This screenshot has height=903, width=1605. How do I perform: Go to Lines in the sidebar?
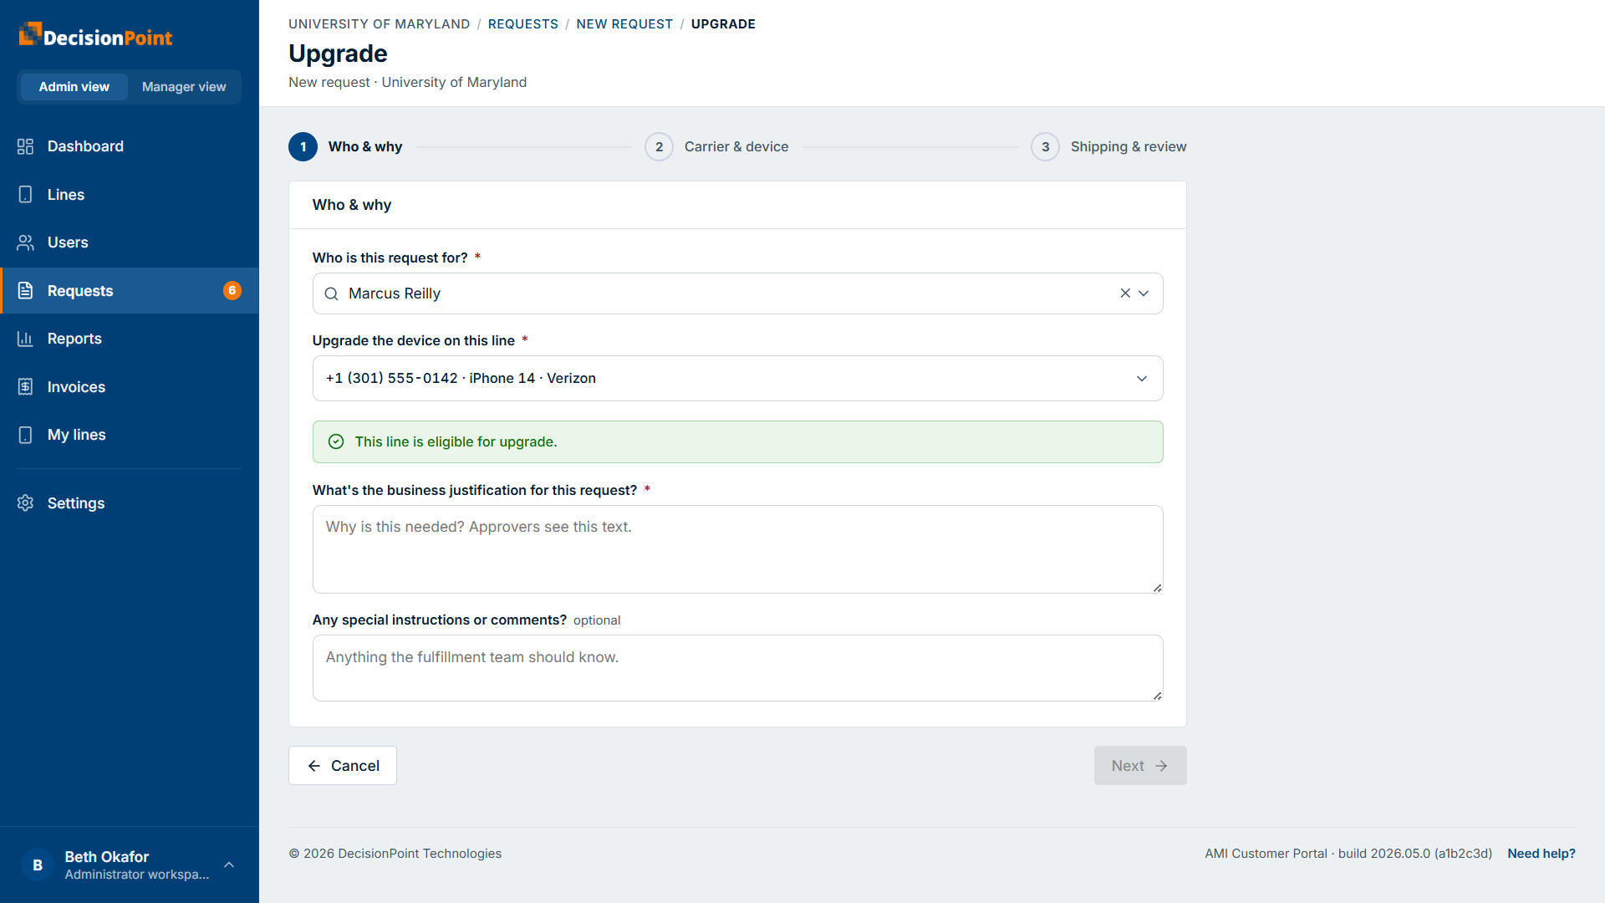(130, 195)
